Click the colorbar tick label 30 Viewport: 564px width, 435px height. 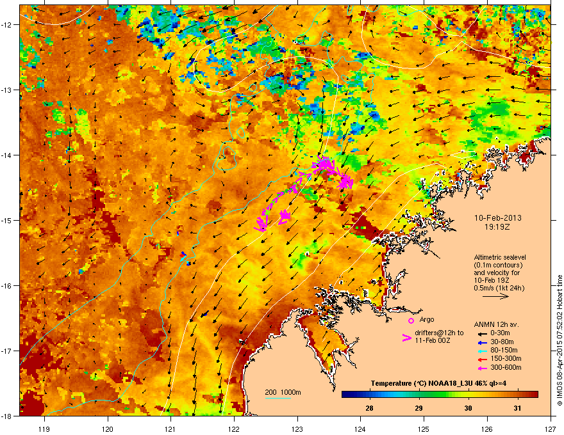468,408
